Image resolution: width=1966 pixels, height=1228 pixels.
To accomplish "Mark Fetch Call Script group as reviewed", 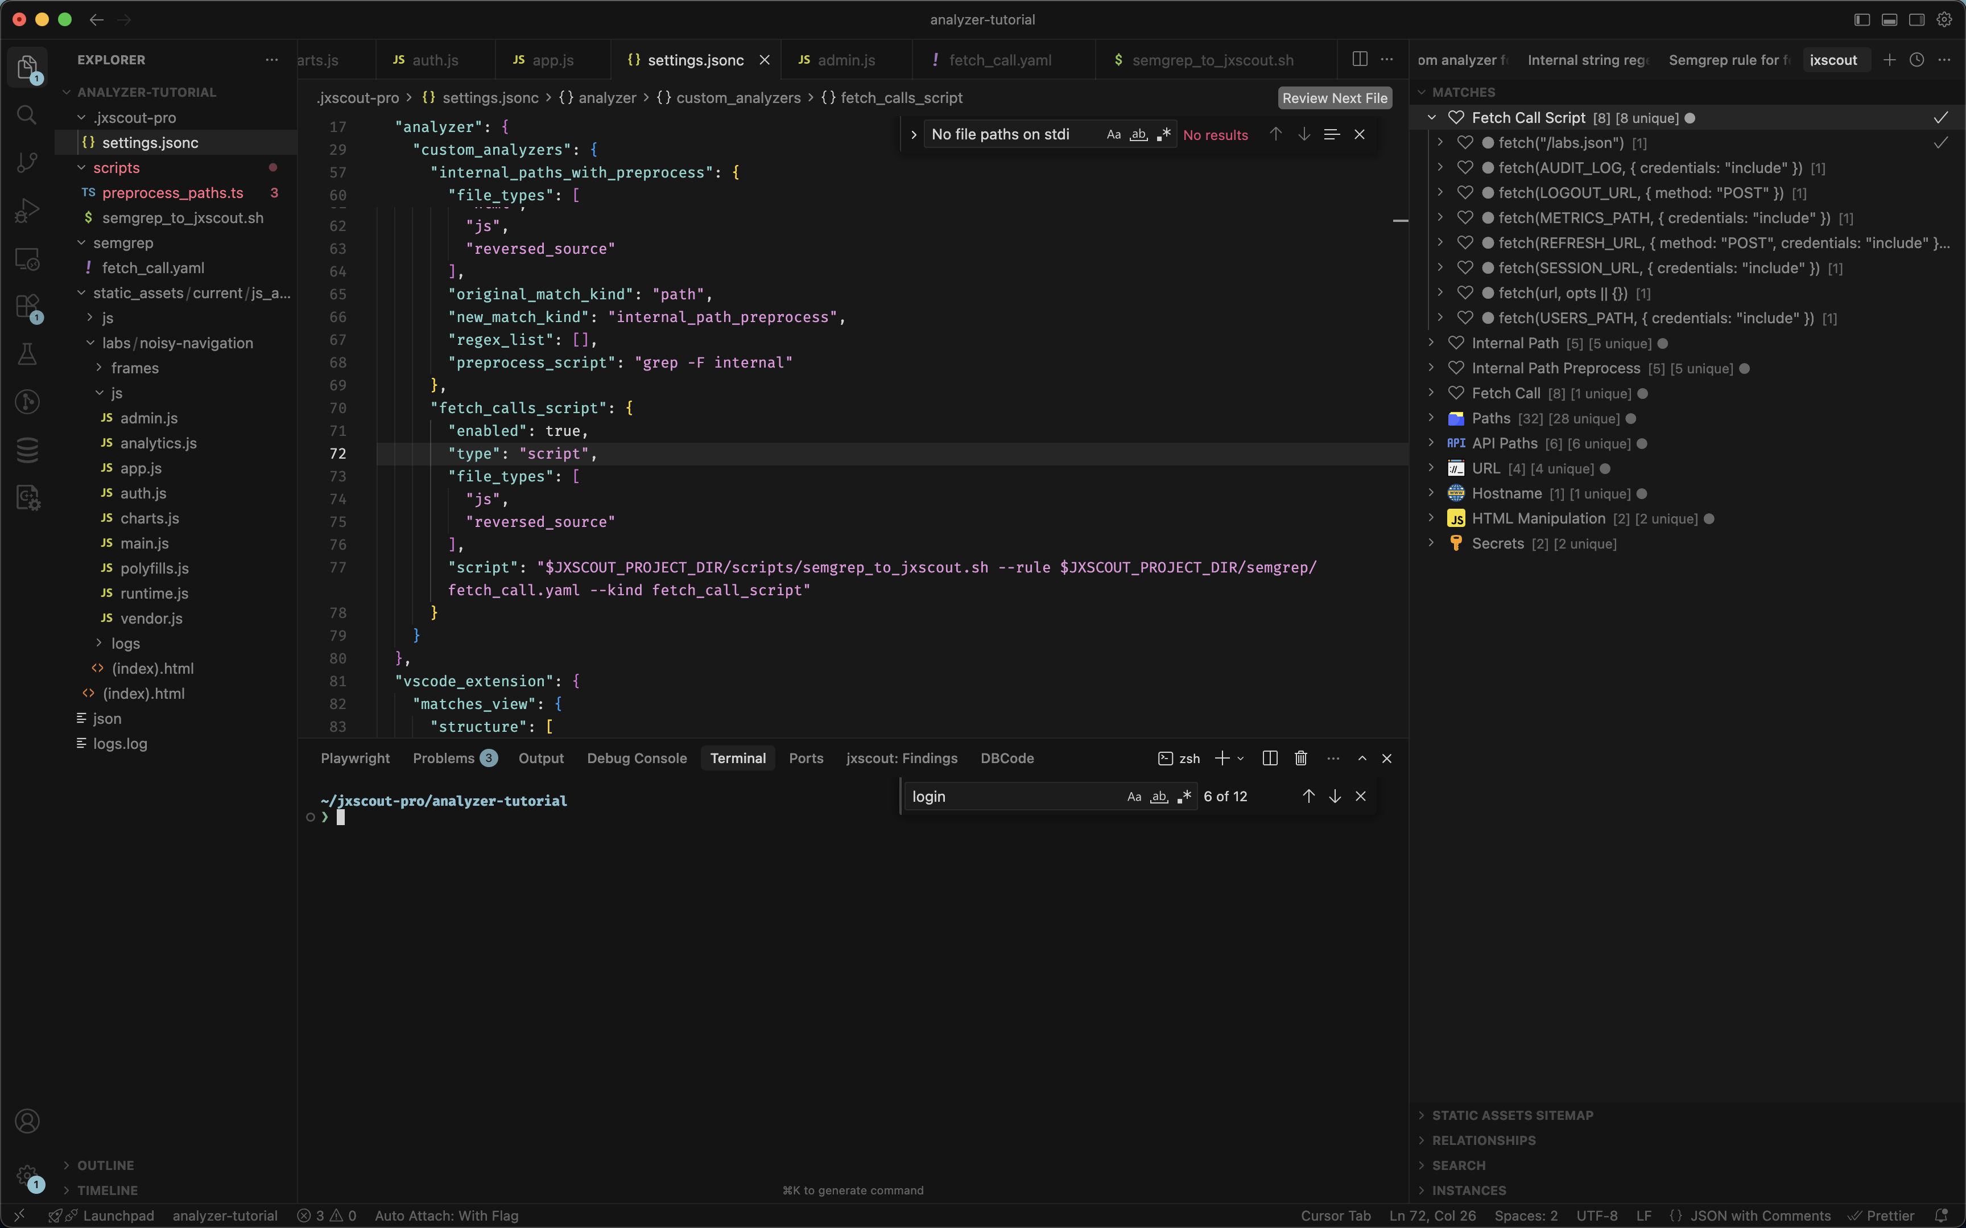I will (1940, 118).
